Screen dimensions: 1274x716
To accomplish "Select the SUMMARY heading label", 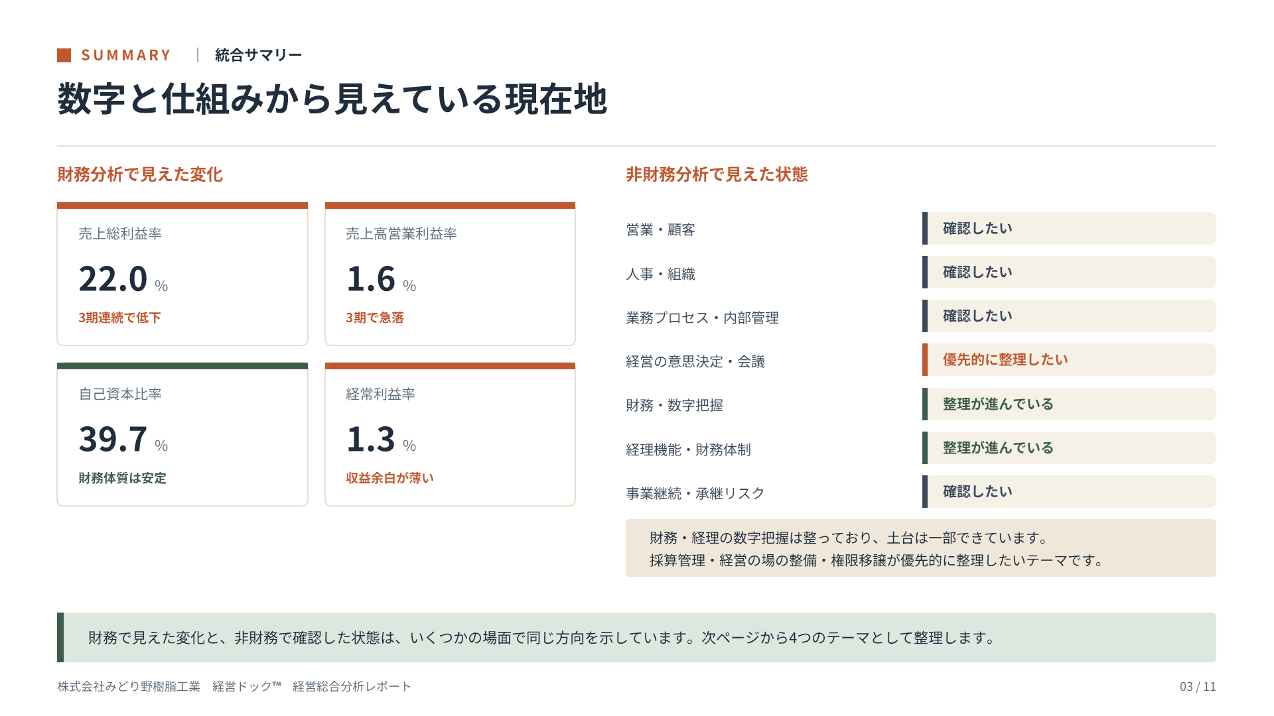I will (x=126, y=55).
